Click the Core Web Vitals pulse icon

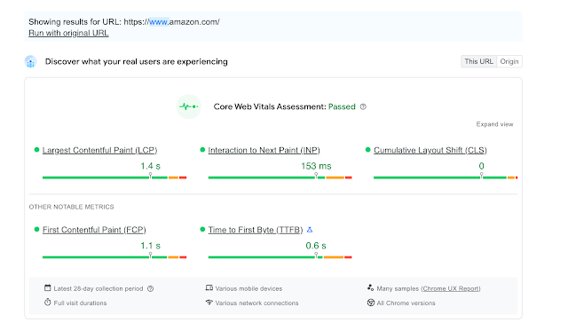coord(189,106)
